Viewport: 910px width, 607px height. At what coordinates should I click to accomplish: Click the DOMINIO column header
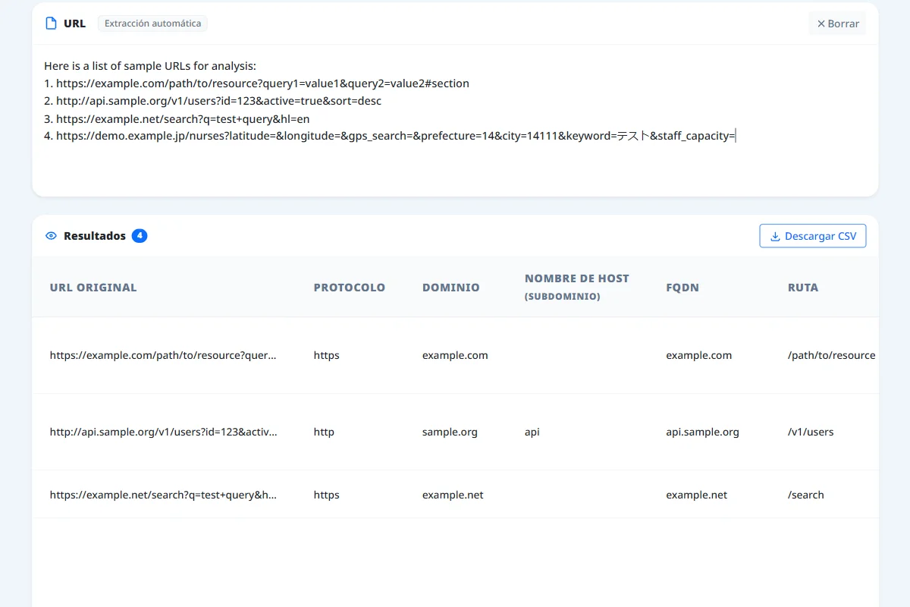coord(451,288)
